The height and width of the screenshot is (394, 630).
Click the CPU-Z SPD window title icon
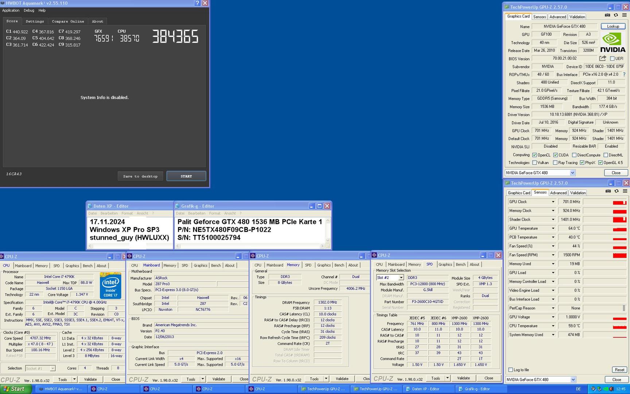tap(374, 255)
